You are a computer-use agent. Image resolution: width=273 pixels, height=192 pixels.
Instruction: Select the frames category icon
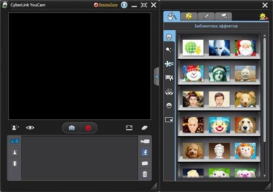pyautogui.click(x=169, y=120)
